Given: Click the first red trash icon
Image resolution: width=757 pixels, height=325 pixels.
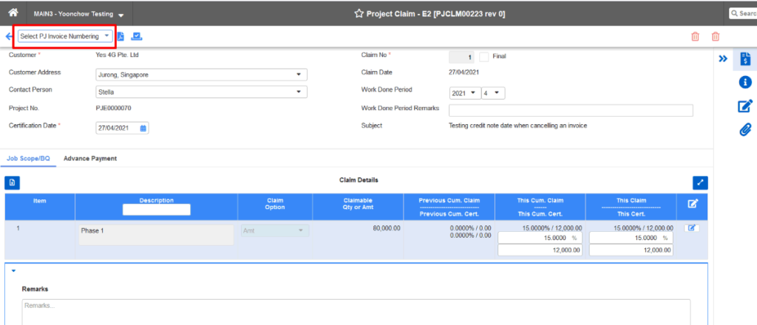Looking at the screenshot, I should click(695, 37).
